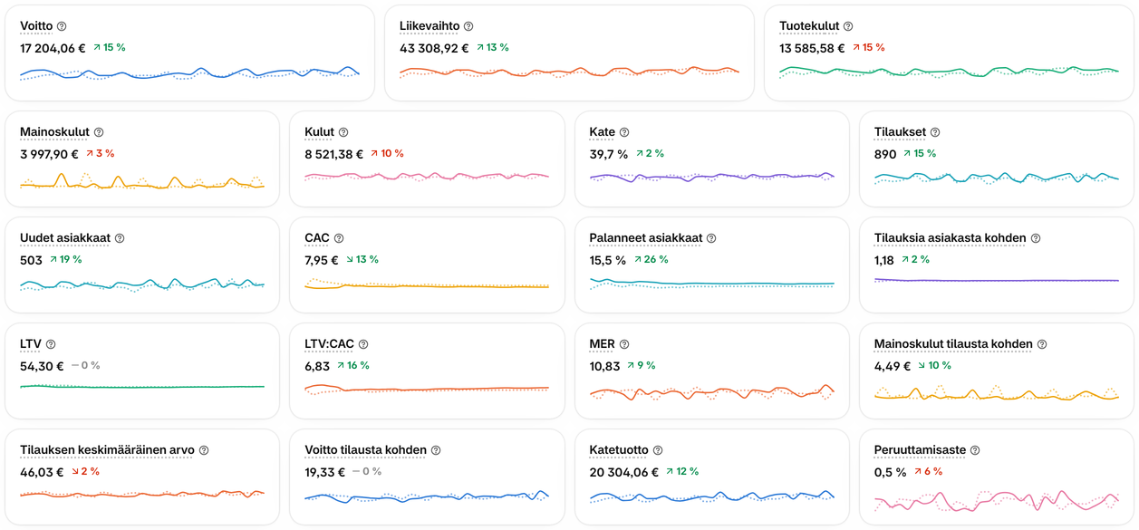Open help icon next to LTV:CAC

coord(363,344)
